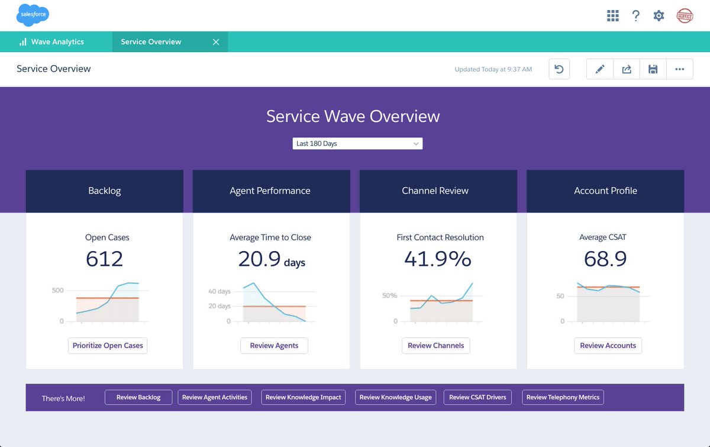
Task: Click the Agent Performance card header
Action: (x=270, y=191)
